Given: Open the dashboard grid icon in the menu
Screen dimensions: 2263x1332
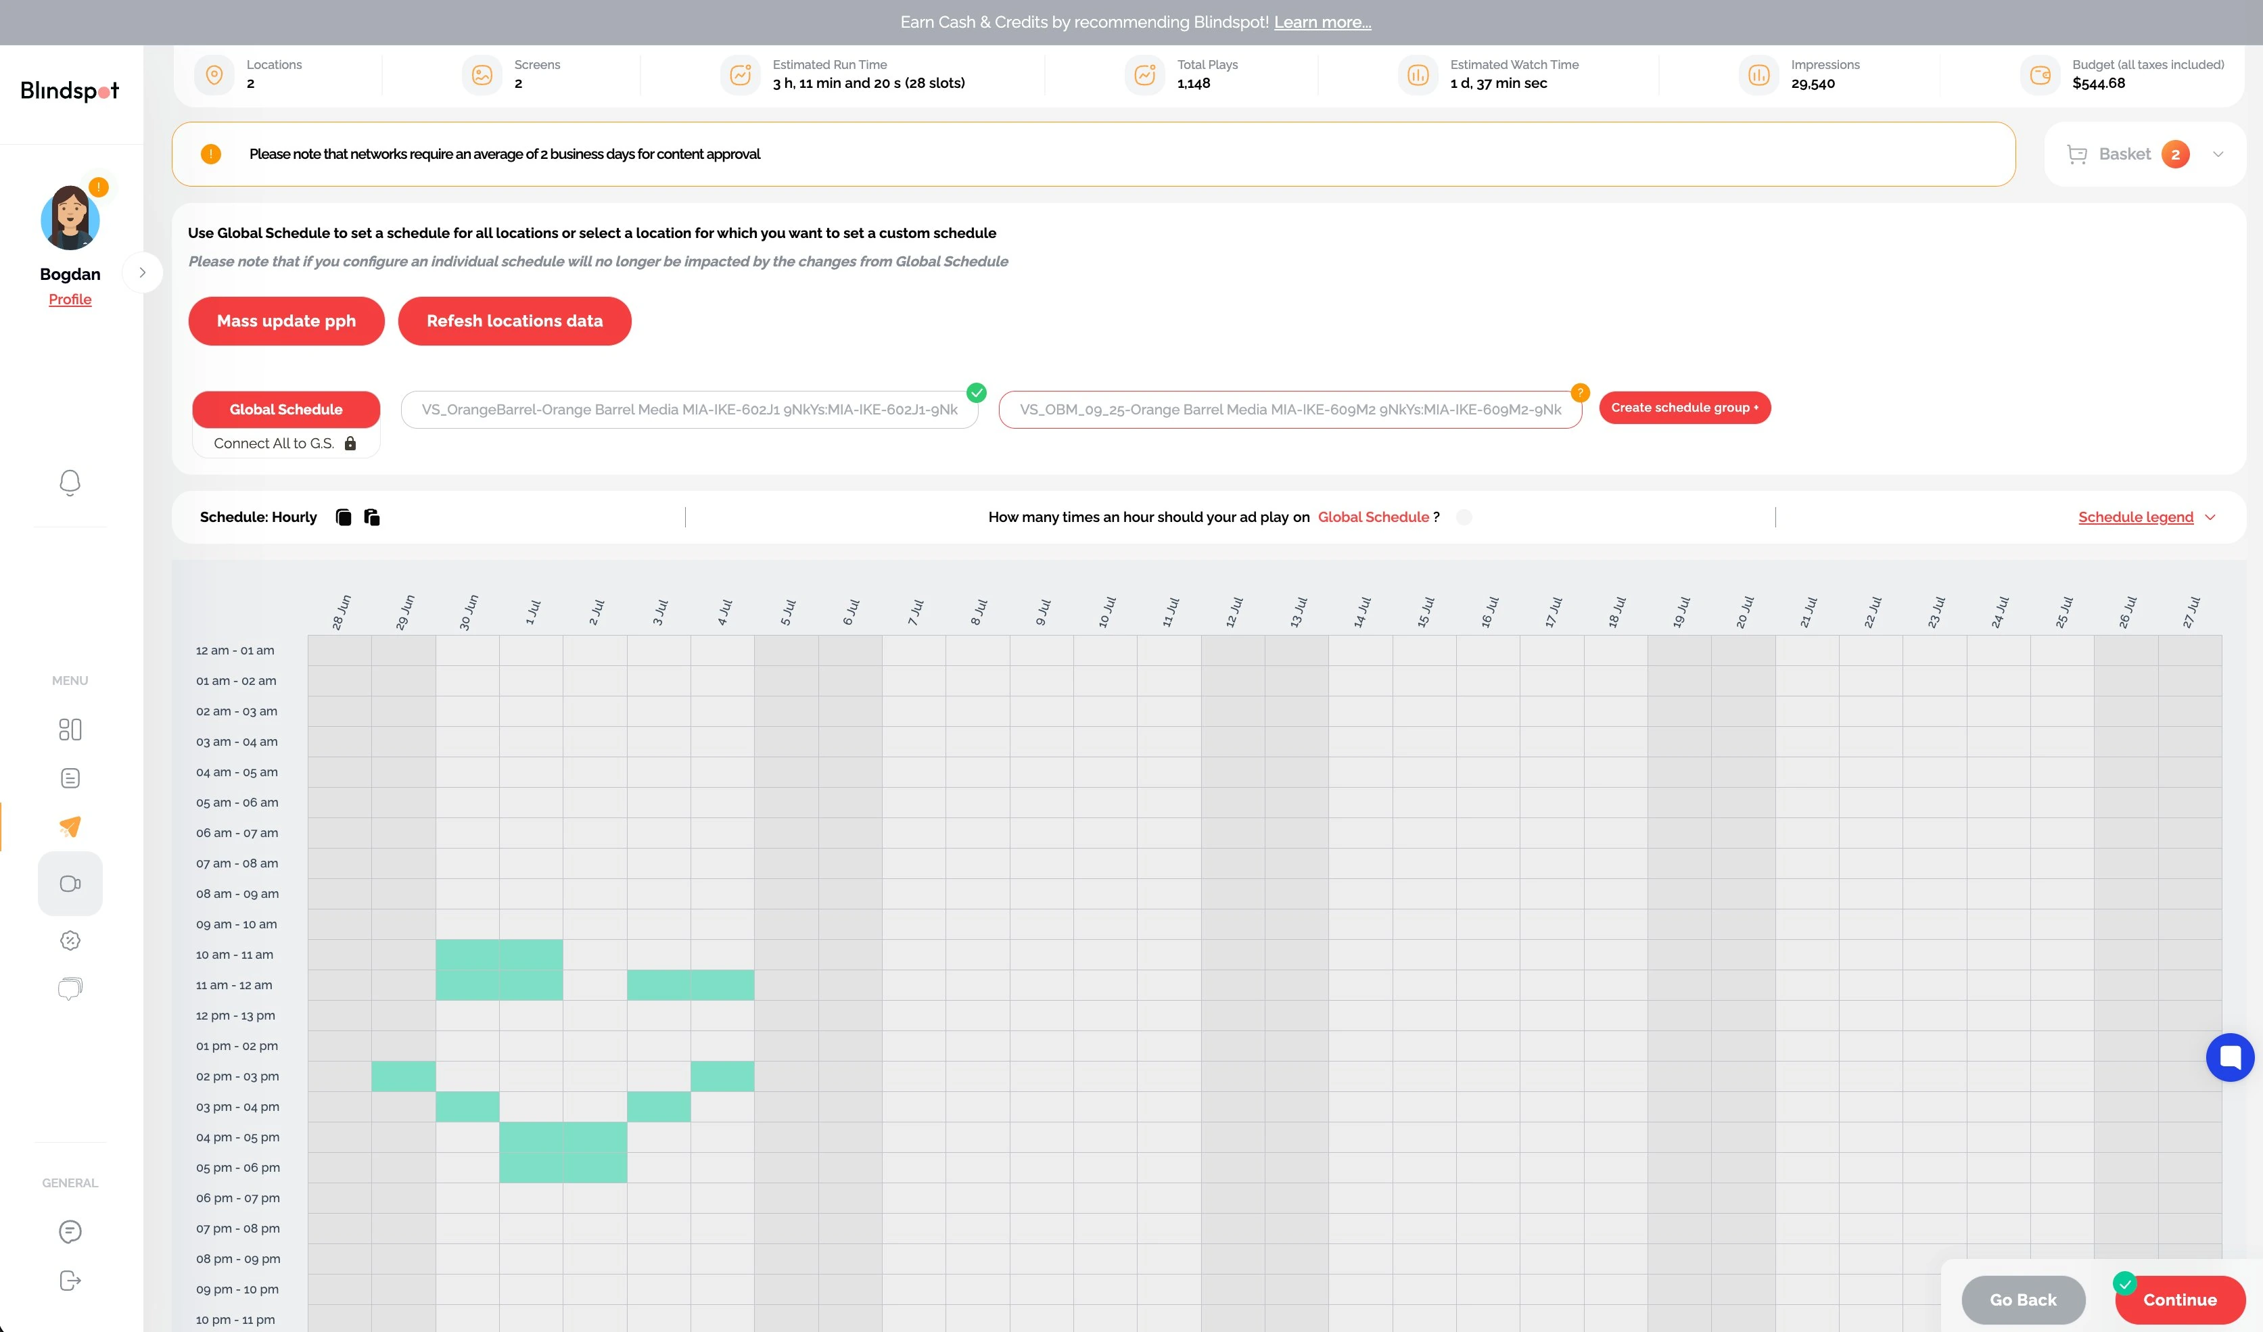Looking at the screenshot, I should pos(70,729).
